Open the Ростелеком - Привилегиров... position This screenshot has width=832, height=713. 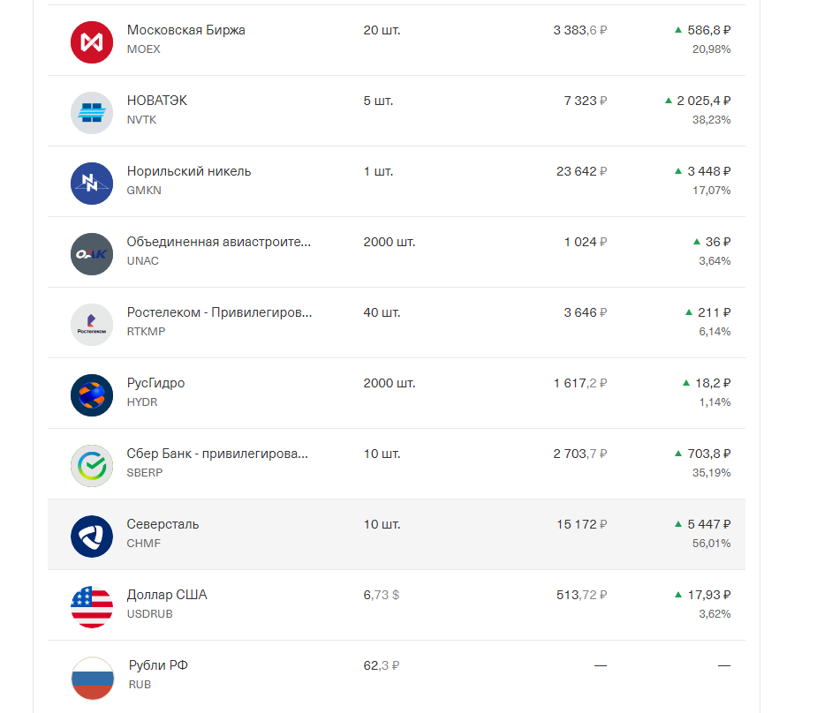[397, 322]
